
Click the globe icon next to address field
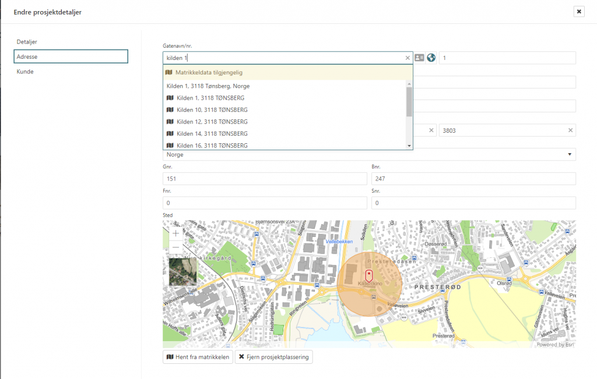[x=431, y=58]
